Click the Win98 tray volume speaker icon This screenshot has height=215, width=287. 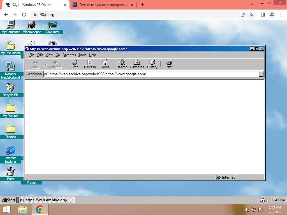pyautogui.click(x=266, y=200)
